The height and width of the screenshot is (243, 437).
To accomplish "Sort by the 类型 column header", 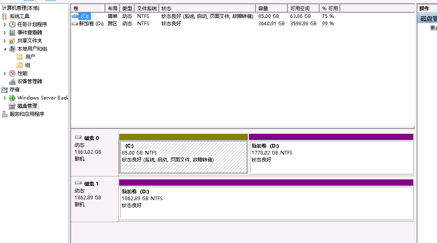I will [127, 8].
